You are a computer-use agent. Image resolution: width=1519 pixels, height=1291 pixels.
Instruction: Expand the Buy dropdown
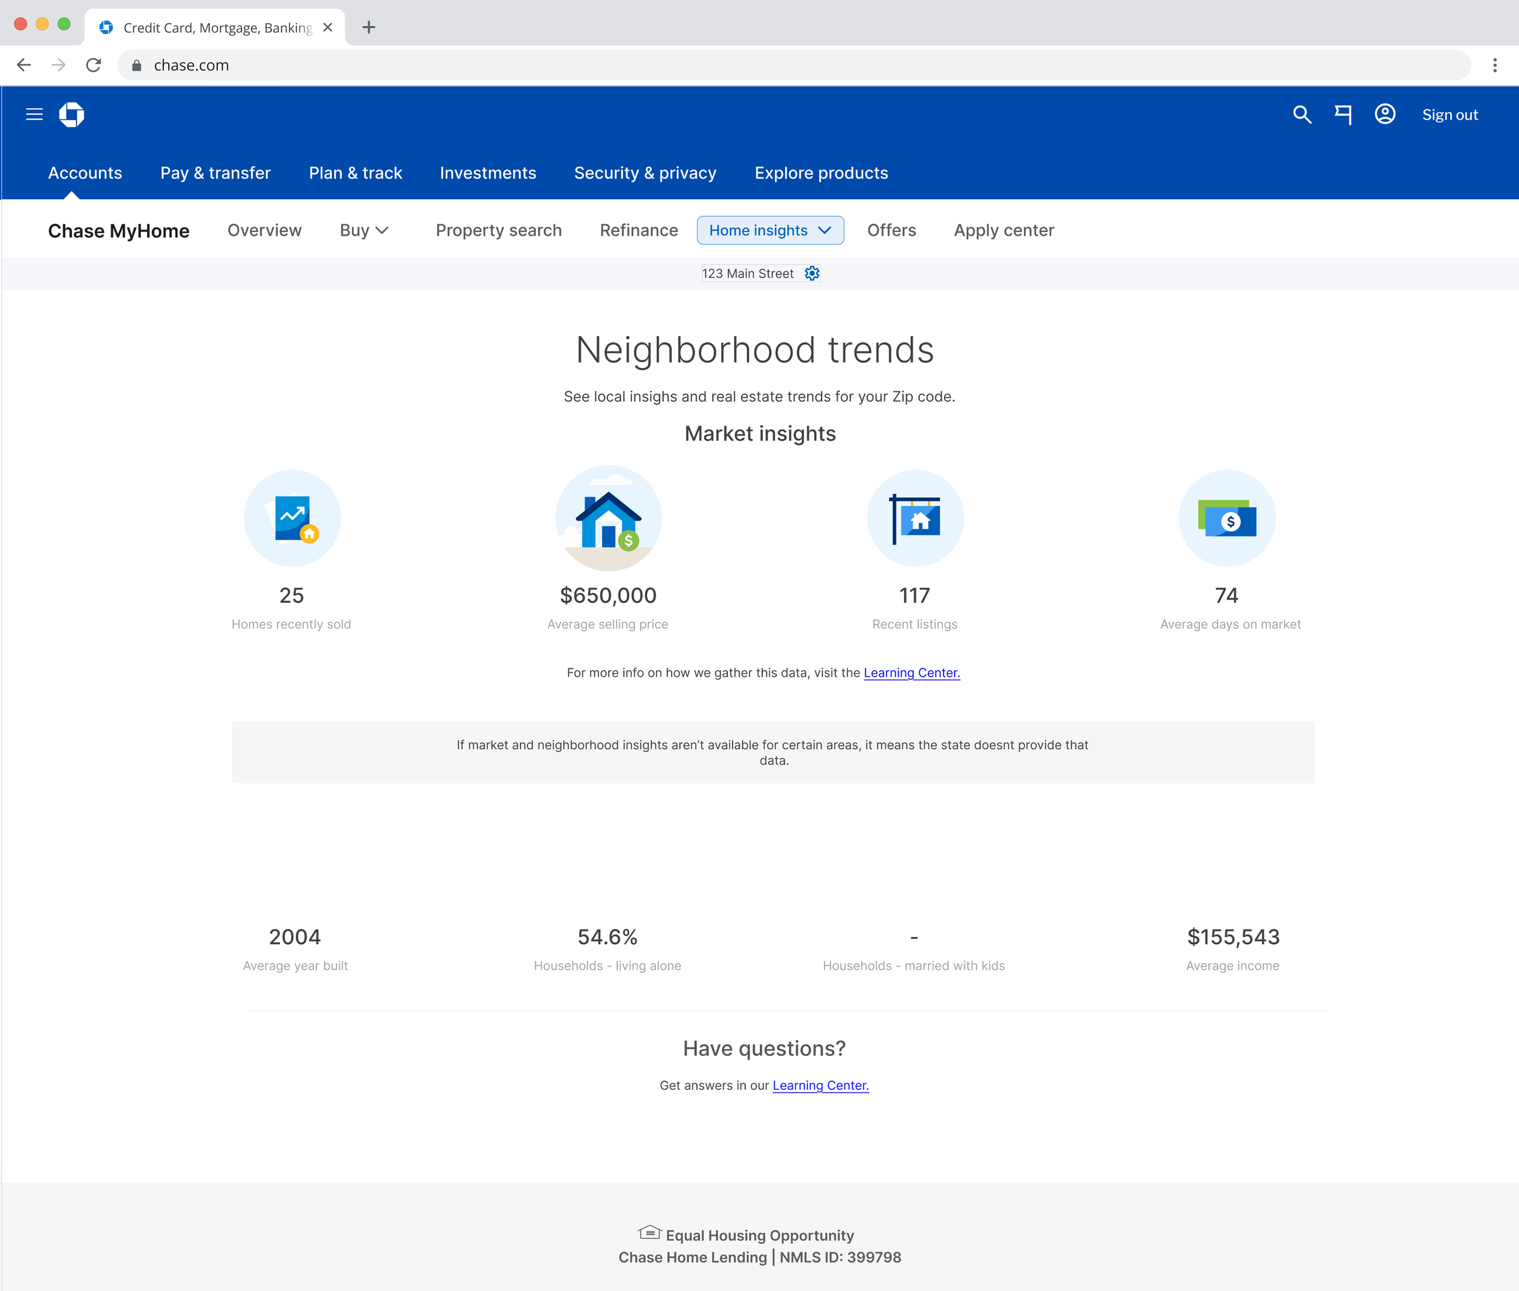click(x=364, y=230)
